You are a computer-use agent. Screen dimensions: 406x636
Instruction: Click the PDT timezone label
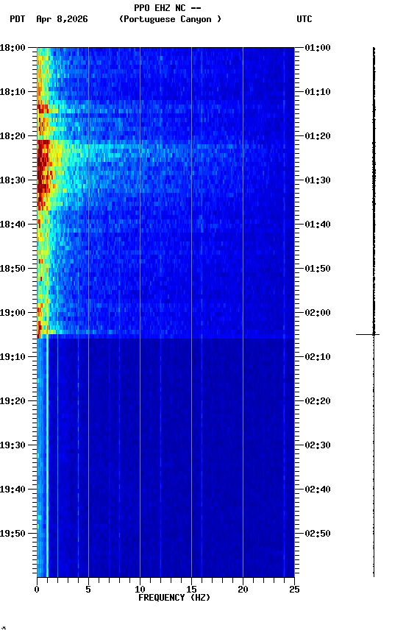point(18,19)
